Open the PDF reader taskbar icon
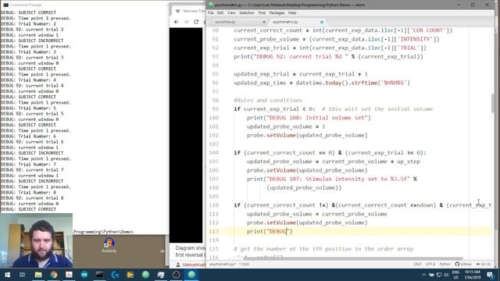The width and height of the screenshot is (500, 281). coord(69,275)
